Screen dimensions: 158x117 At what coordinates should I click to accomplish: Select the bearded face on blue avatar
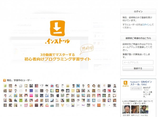click(x=78, y=86)
